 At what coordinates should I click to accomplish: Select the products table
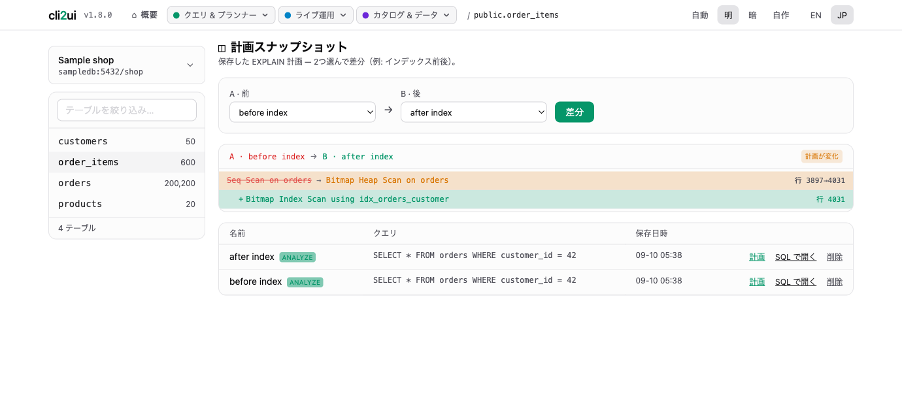127,204
